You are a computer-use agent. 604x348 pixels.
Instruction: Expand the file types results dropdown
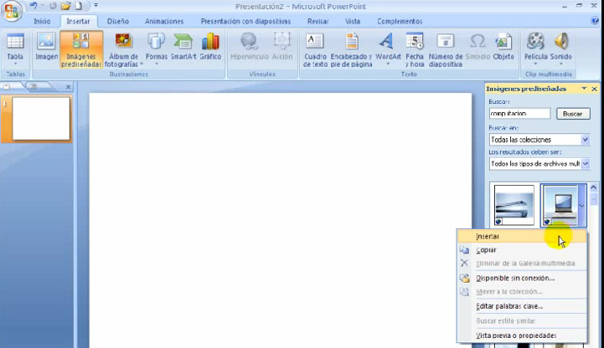coord(585,165)
